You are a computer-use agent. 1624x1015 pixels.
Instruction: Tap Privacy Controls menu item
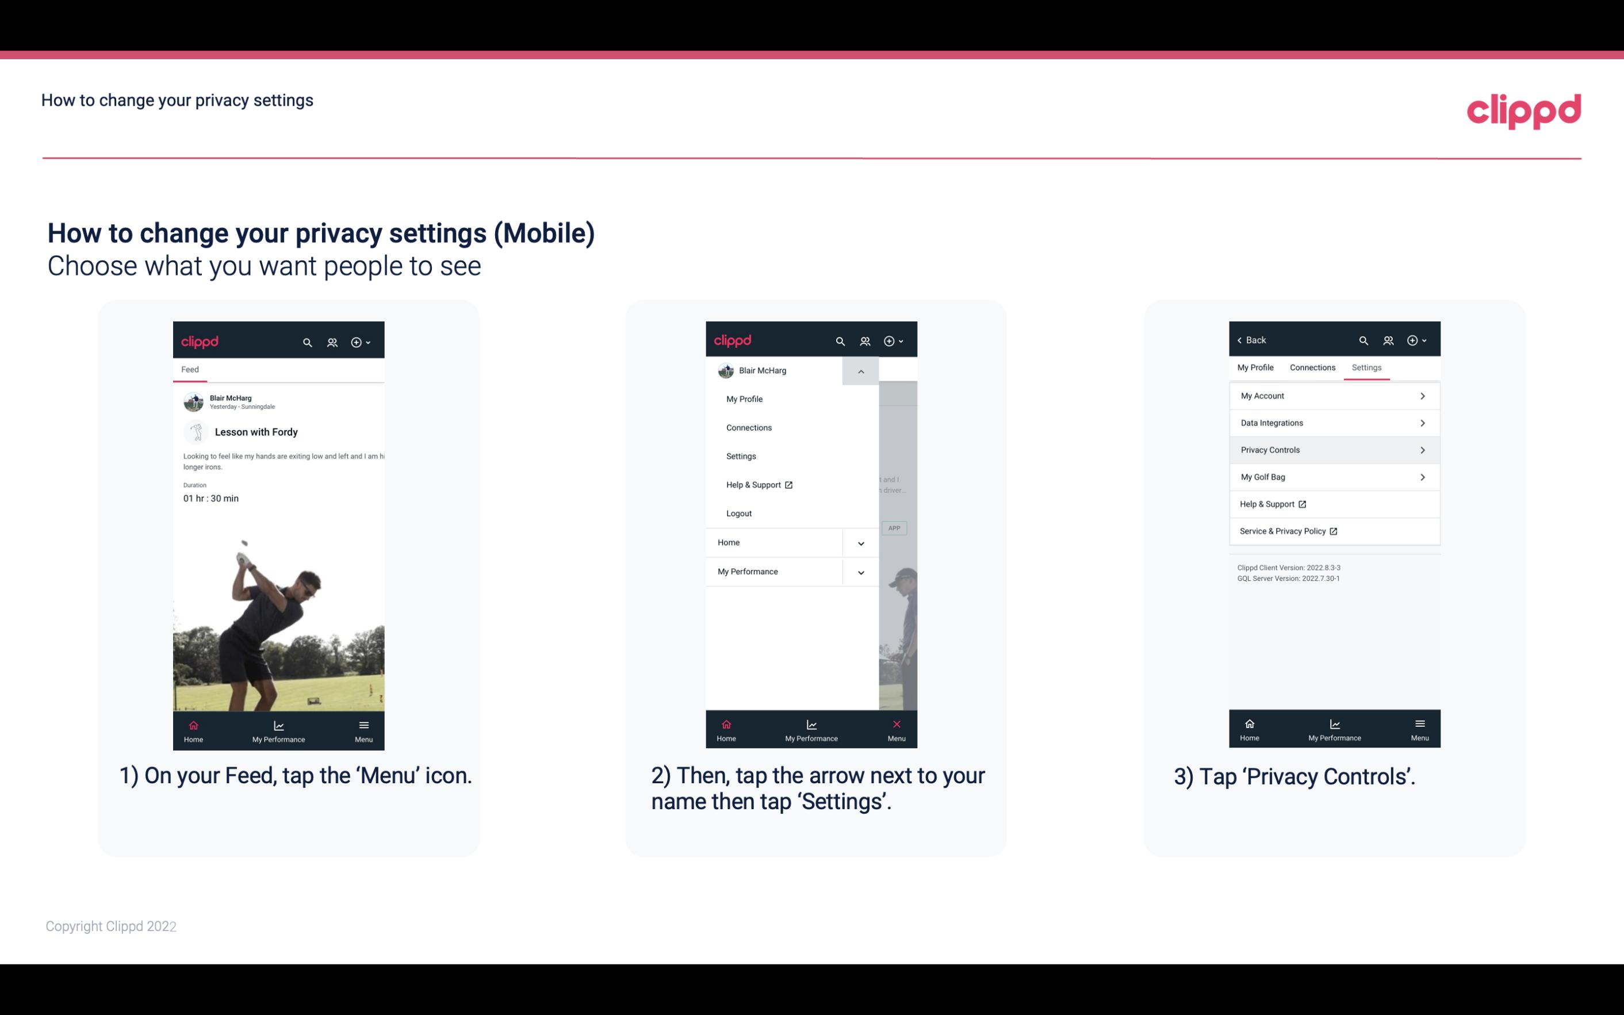tap(1333, 449)
